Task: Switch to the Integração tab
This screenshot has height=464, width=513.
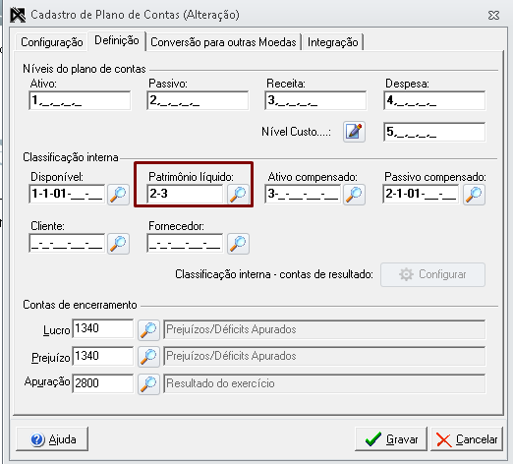Action: [x=333, y=42]
